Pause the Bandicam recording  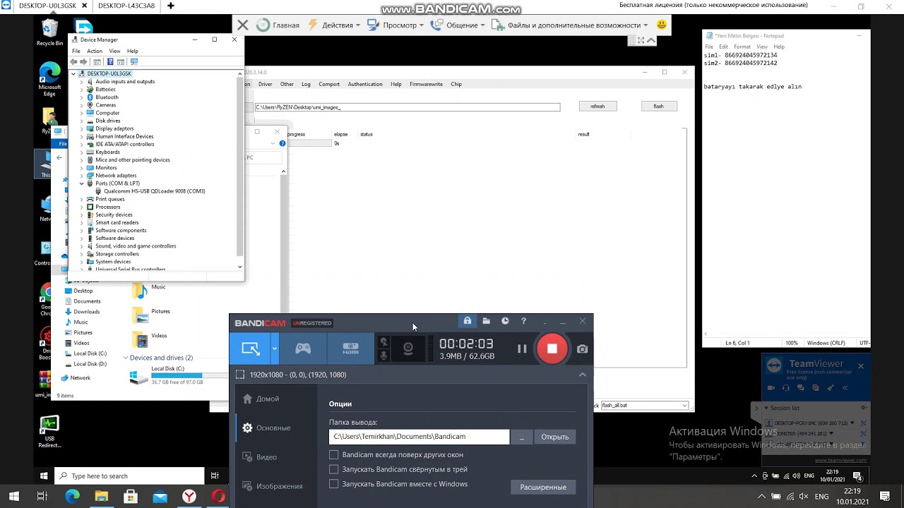(x=522, y=349)
